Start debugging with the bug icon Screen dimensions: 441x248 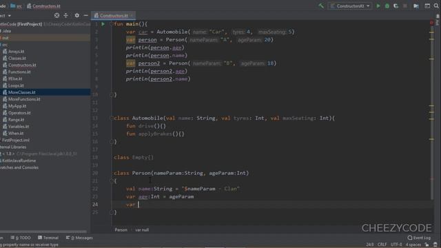point(387,6)
